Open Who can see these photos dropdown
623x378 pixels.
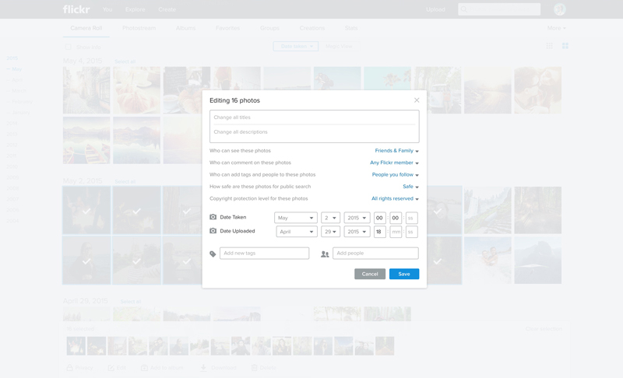coord(396,151)
